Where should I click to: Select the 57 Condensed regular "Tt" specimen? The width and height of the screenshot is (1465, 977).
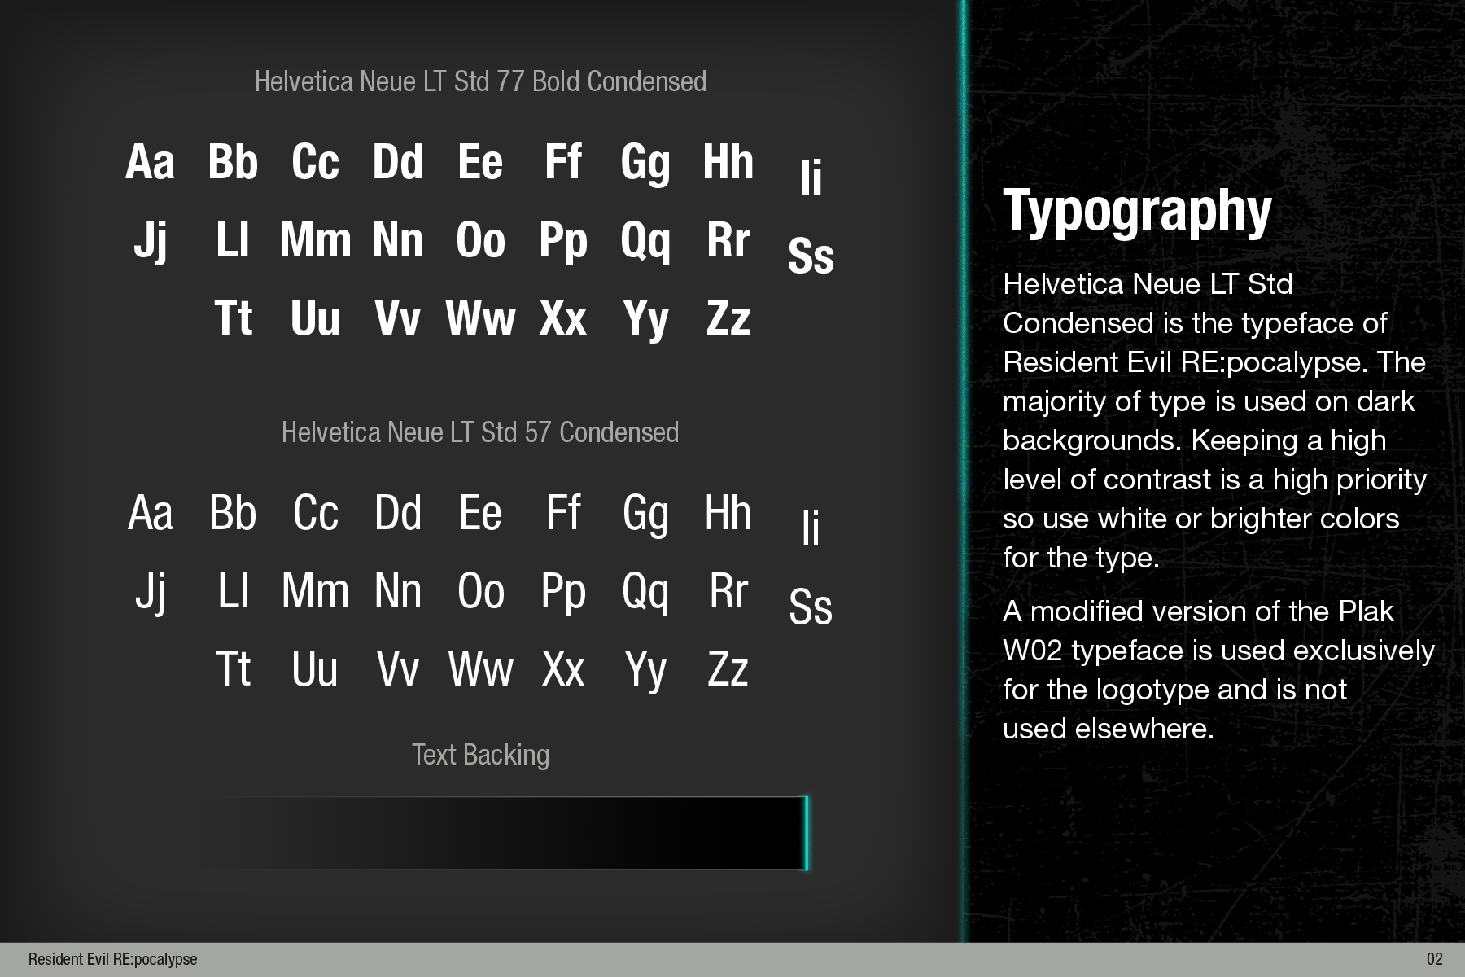point(233,669)
